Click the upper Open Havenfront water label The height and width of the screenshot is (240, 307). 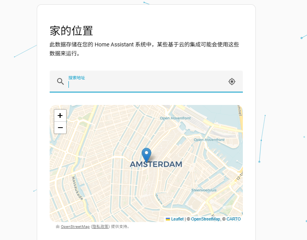[x=175, y=118]
